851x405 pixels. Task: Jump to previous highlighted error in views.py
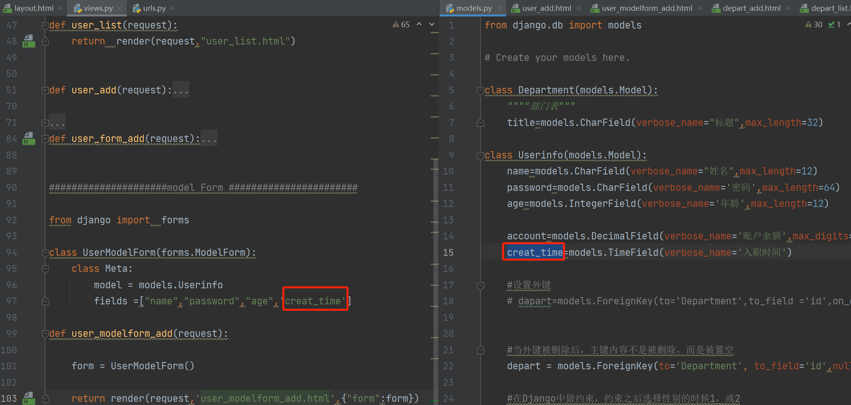click(x=419, y=24)
